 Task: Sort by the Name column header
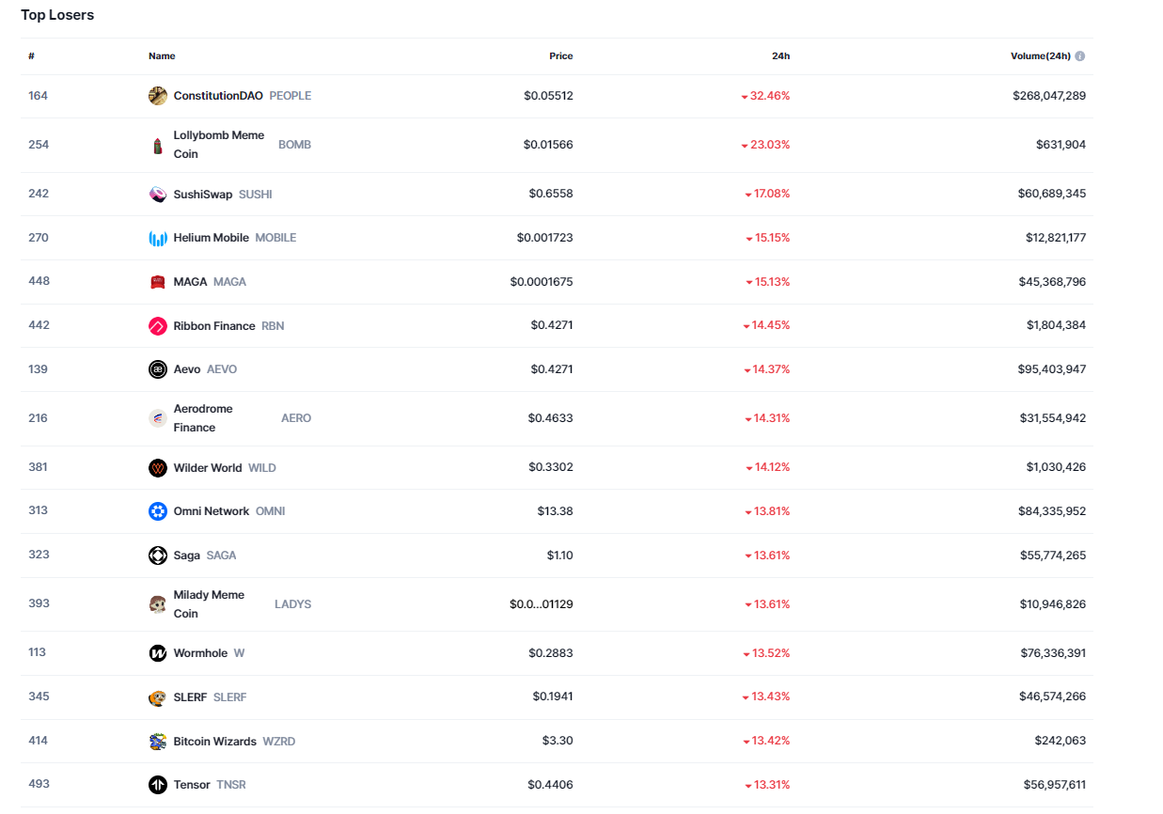pos(162,56)
